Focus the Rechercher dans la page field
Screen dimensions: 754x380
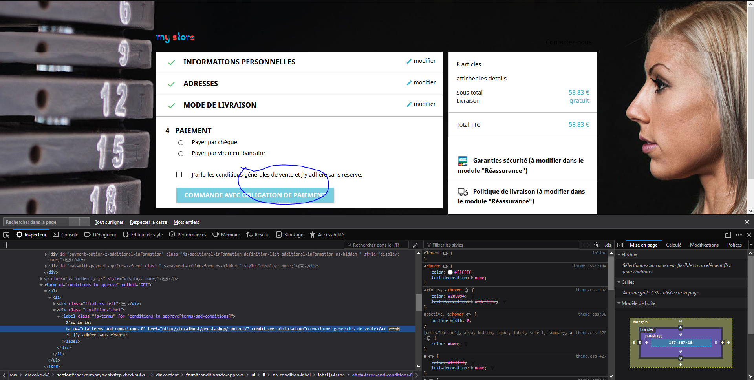(x=36, y=222)
